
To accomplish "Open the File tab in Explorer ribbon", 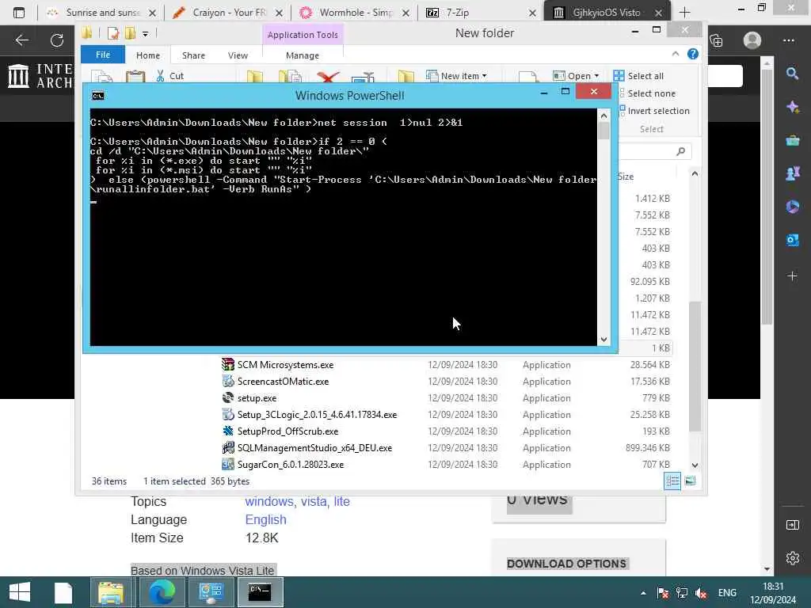I will [x=102, y=55].
